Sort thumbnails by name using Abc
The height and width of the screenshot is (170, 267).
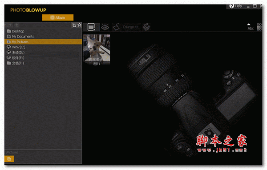[x=250, y=27]
